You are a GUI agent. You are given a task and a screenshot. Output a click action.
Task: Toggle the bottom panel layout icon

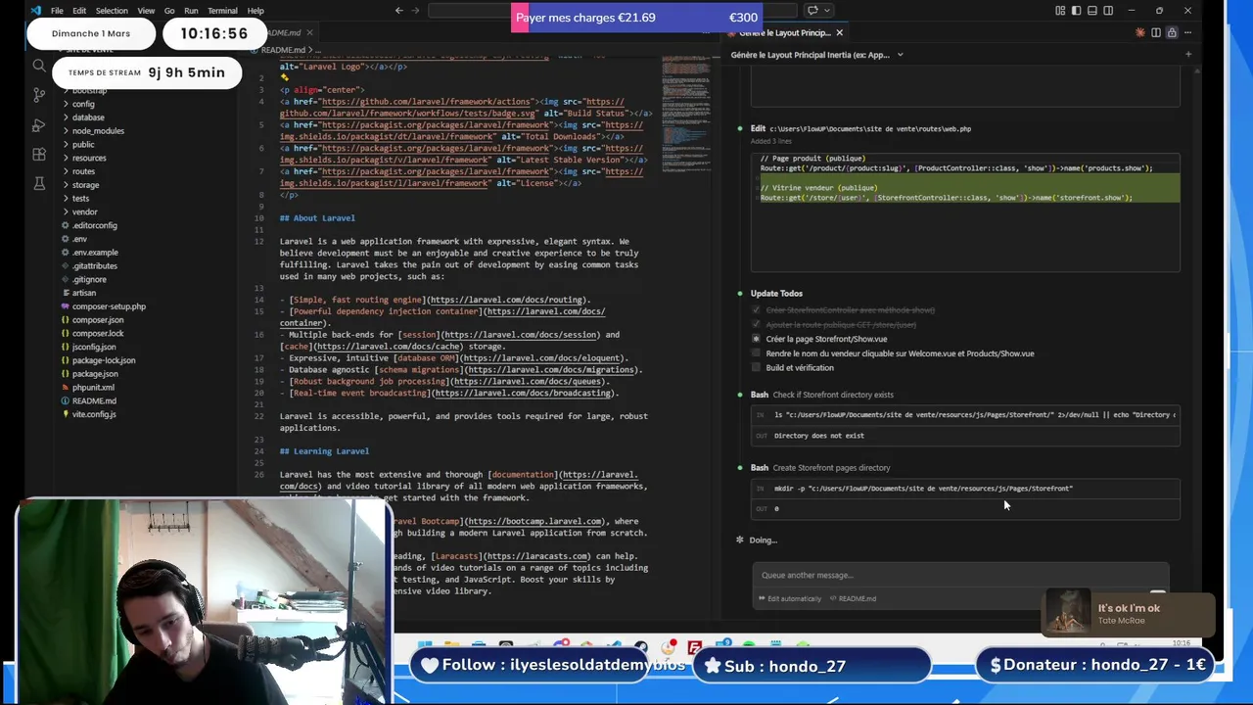pos(1091,11)
